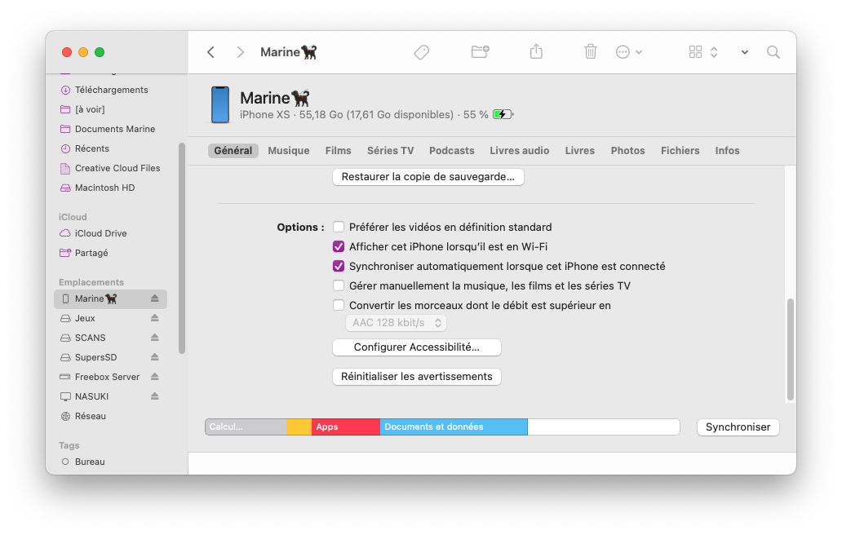
Task: Open the AAC 128 kbit/s dropdown
Action: pos(396,322)
